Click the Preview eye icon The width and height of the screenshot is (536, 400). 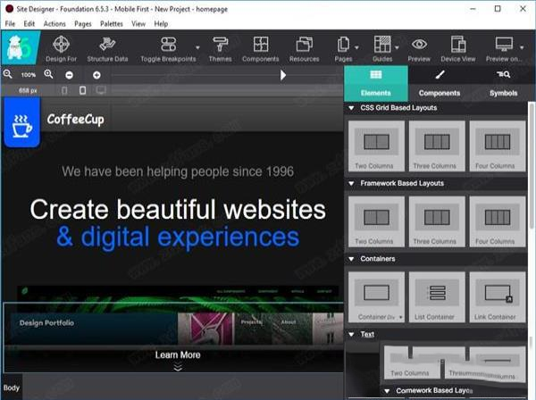[x=419, y=45]
